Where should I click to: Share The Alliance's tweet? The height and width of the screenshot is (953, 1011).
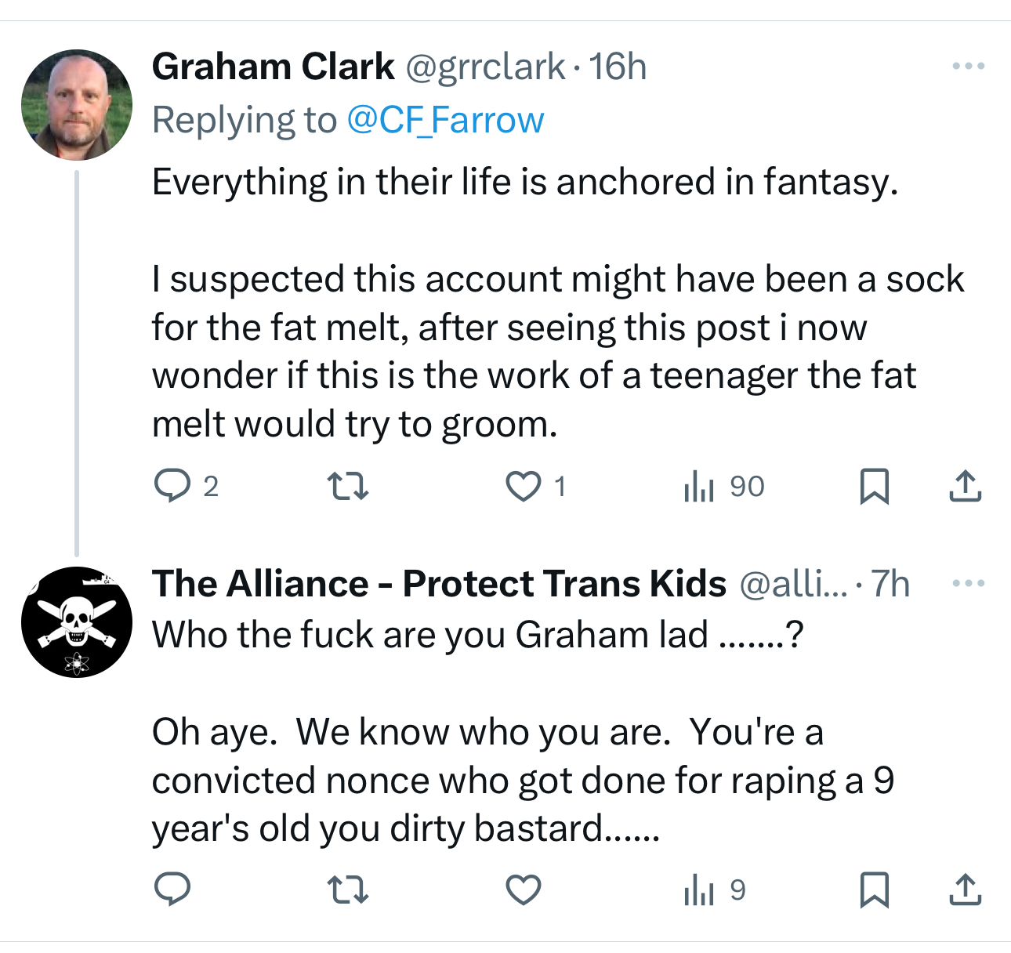coord(965,890)
